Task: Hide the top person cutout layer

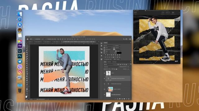Action: 104,73
